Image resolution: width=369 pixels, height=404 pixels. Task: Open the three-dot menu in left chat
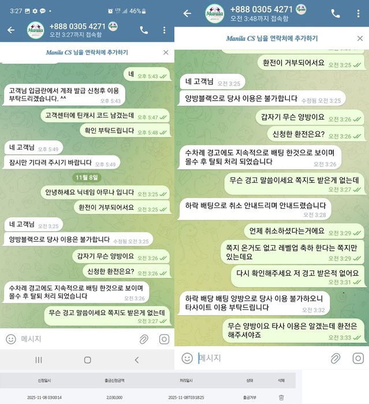164,30
